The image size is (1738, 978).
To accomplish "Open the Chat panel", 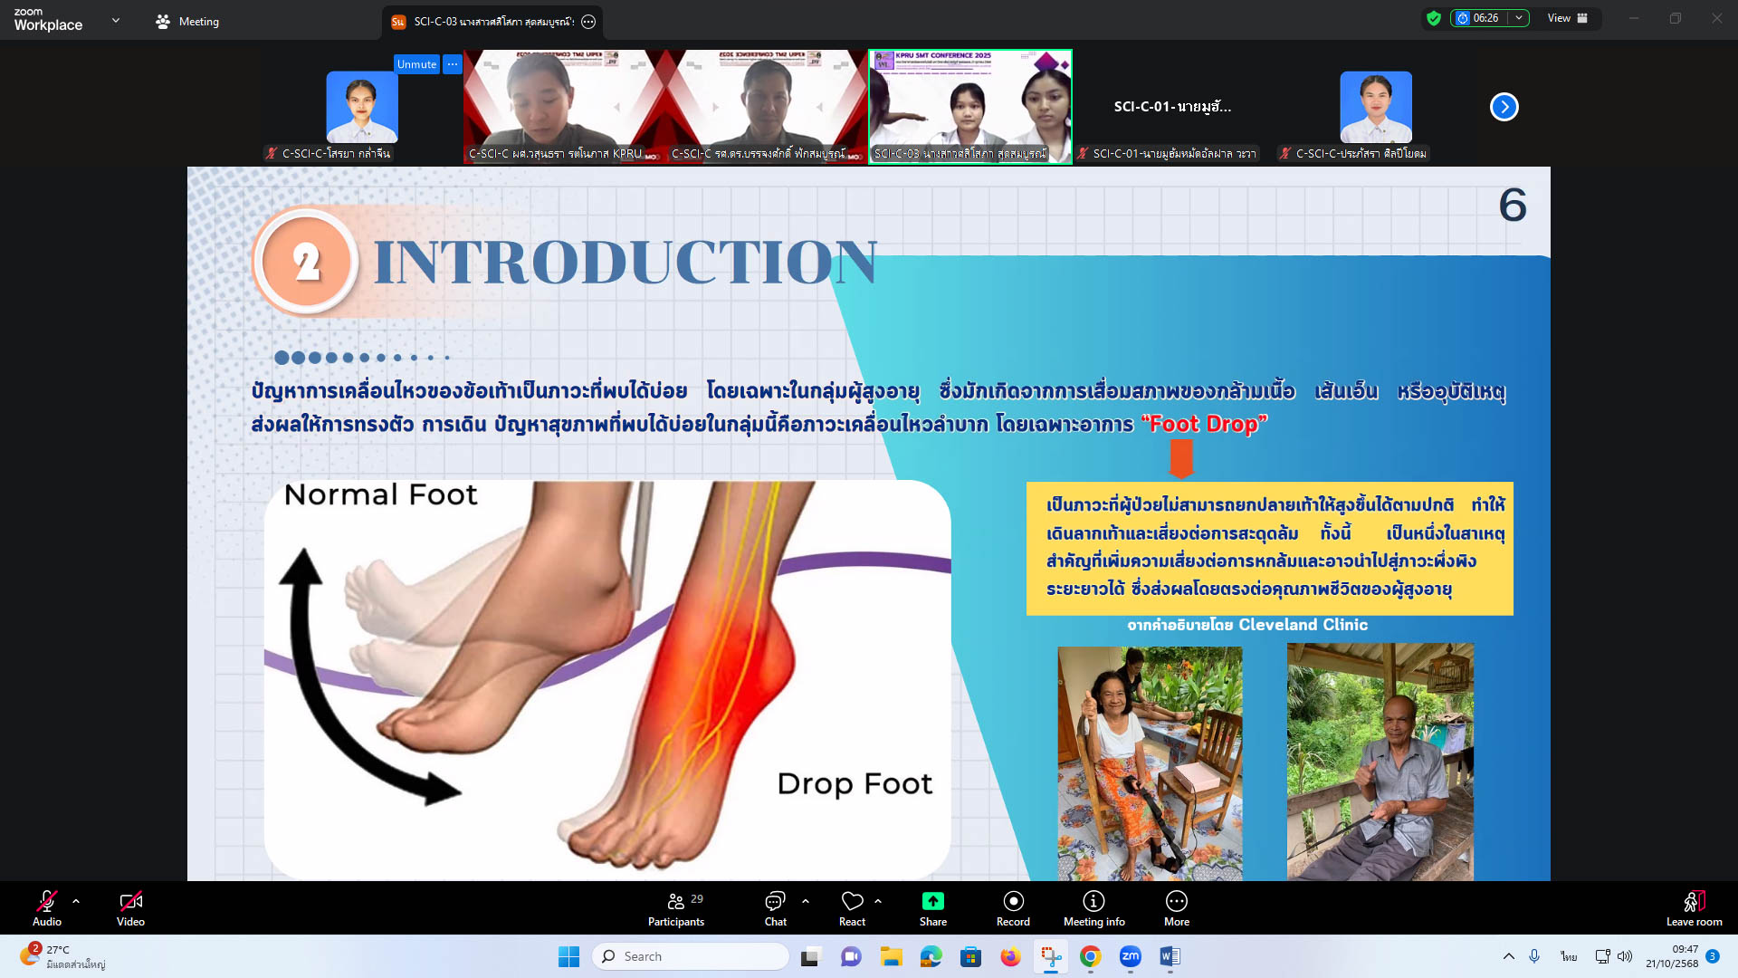I will click(775, 902).
